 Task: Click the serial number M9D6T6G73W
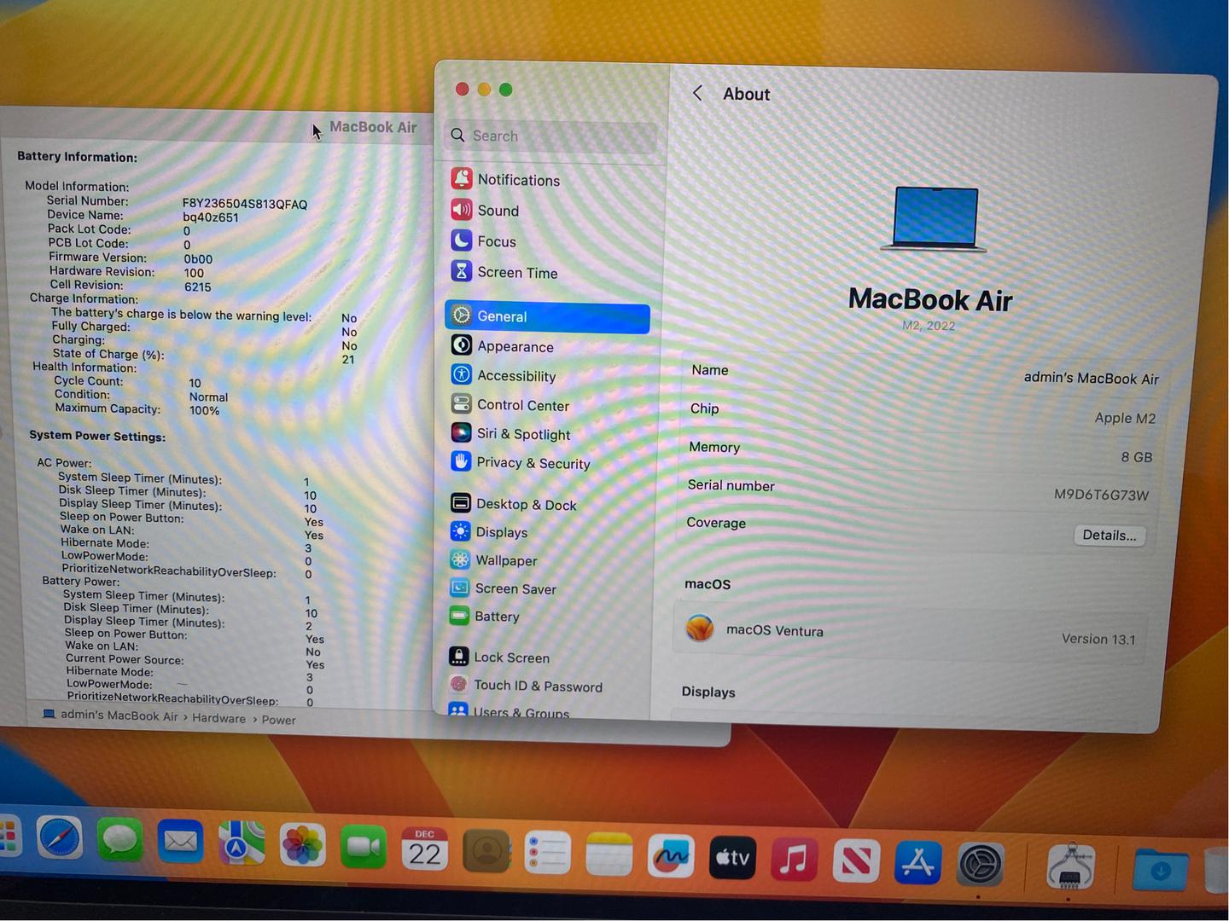click(x=1101, y=495)
